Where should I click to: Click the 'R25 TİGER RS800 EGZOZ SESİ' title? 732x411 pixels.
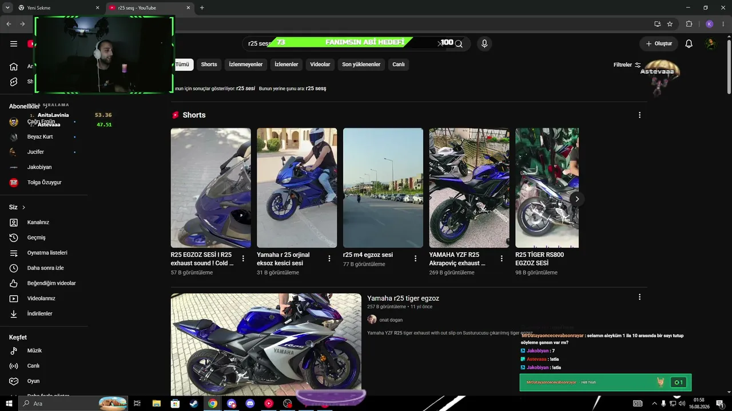pyautogui.click(x=539, y=259)
